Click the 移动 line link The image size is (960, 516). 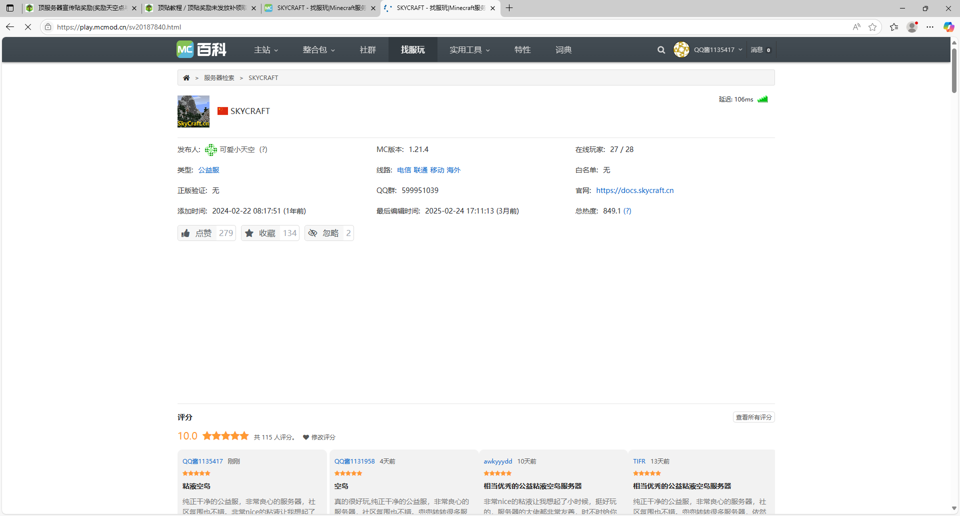(x=437, y=170)
